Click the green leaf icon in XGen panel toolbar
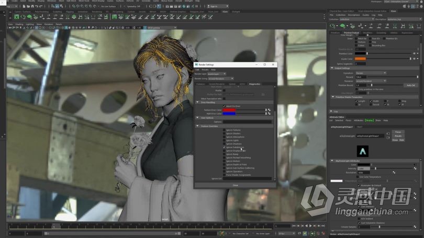 pos(343,26)
